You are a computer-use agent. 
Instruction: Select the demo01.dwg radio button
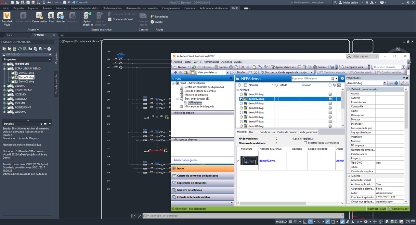pyautogui.click(x=241, y=94)
